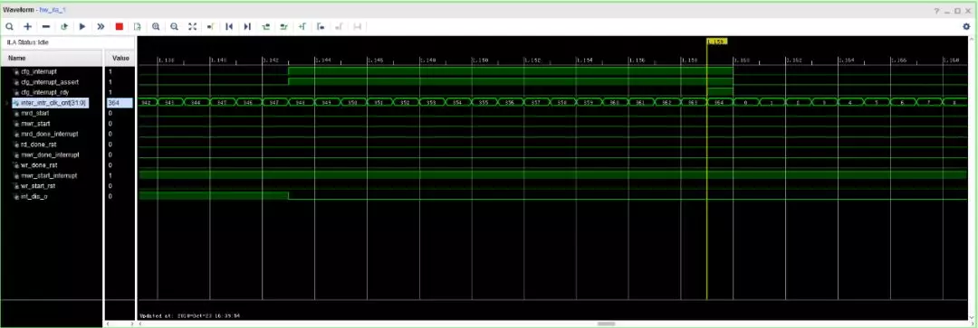Click the Swap Cursors icon
Image resolution: width=978 pixels, height=328 pixels.
tap(358, 27)
